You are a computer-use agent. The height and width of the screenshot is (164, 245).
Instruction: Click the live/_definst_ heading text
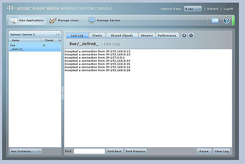(x=84, y=44)
